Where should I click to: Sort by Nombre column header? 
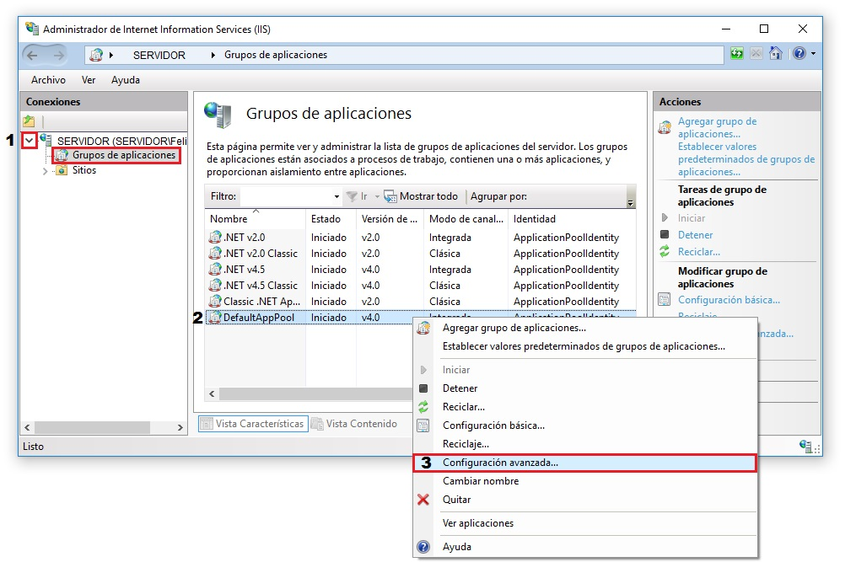[x=255, y=218]
